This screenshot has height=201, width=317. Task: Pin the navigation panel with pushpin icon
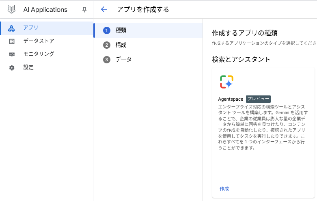pyautogui.click(x=84, y=9)
